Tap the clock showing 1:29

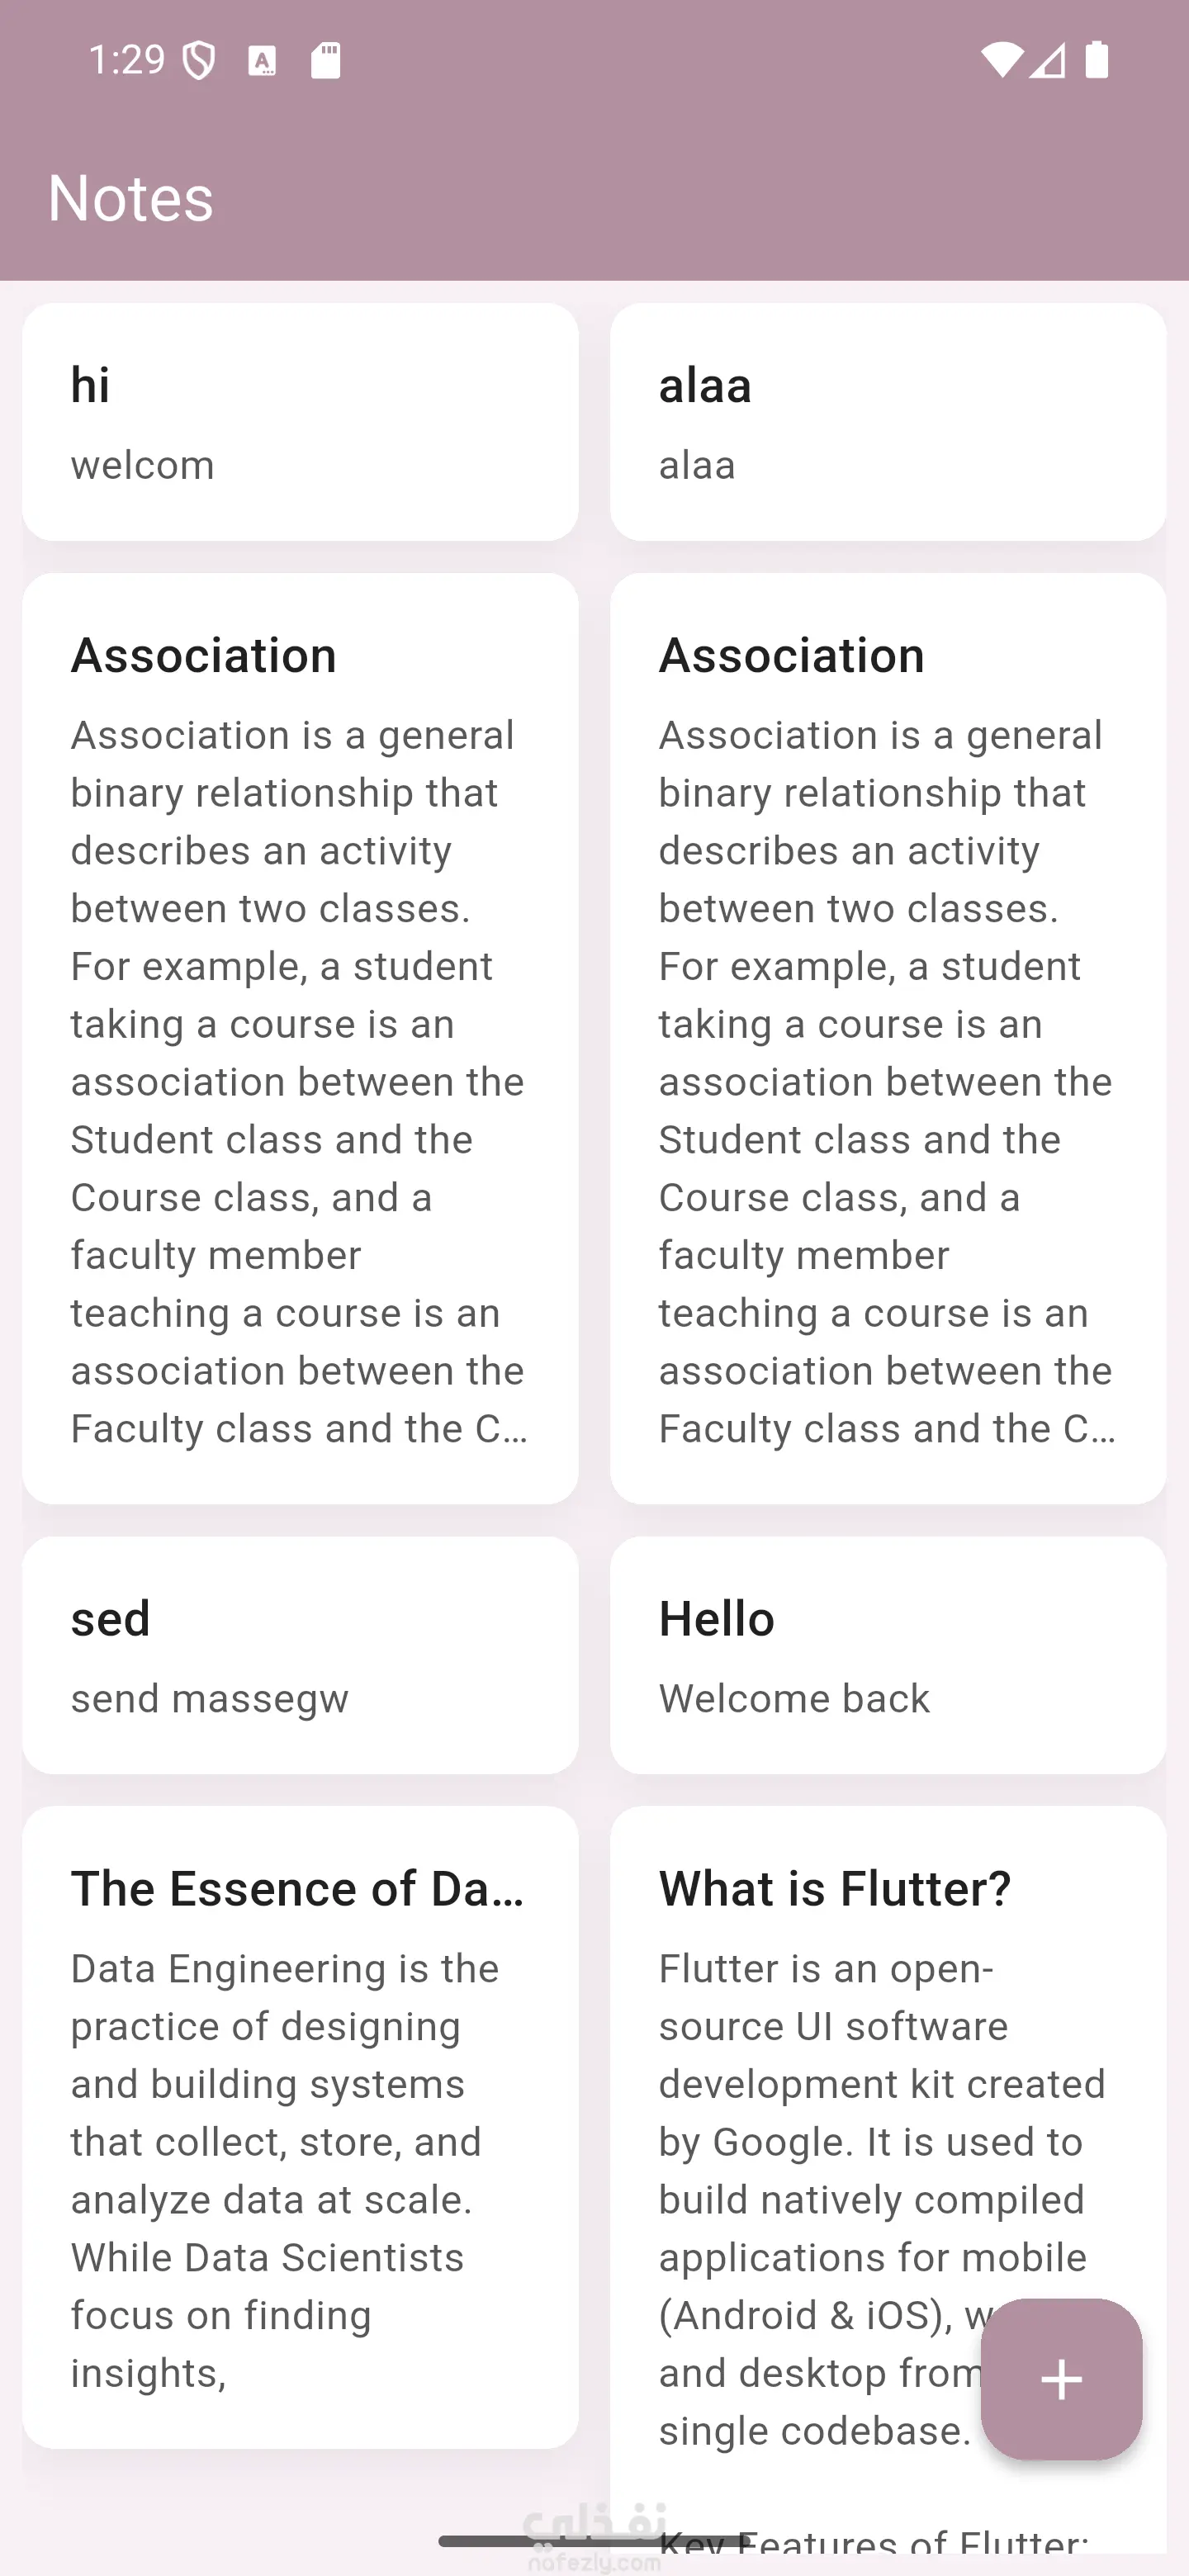click(127, 60)
